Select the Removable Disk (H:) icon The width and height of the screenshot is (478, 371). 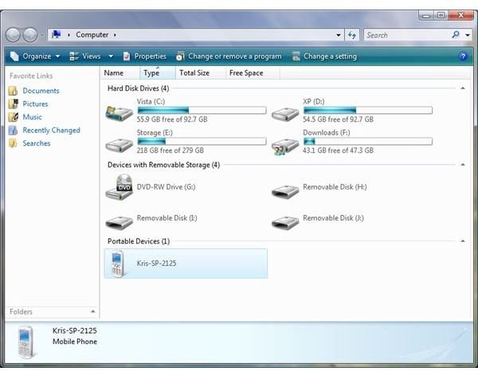click(285, 191)
